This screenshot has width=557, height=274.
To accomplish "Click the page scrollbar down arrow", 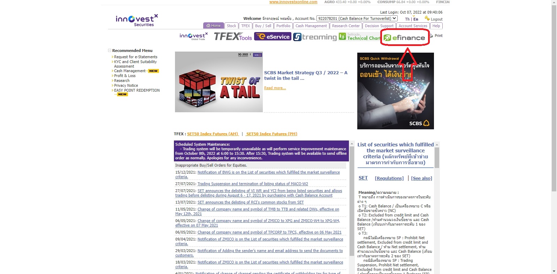I will tap(554, 271).
